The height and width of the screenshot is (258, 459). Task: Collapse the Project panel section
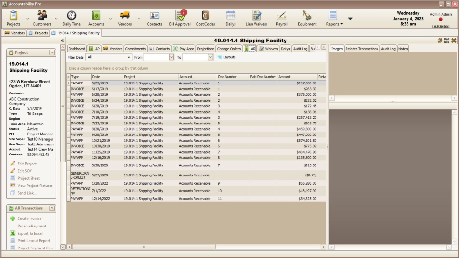pyautogui.click(x=51, y=52)
